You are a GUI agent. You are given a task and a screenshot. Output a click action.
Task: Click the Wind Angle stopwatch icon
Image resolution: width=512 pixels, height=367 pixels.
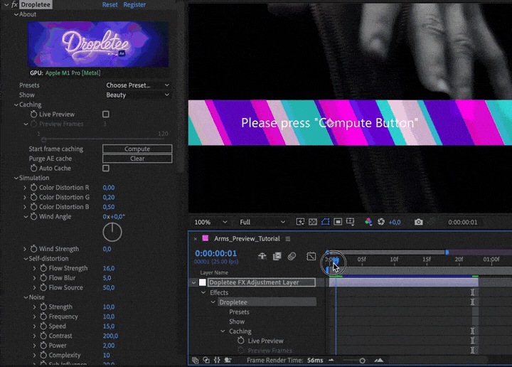point(33,216)
